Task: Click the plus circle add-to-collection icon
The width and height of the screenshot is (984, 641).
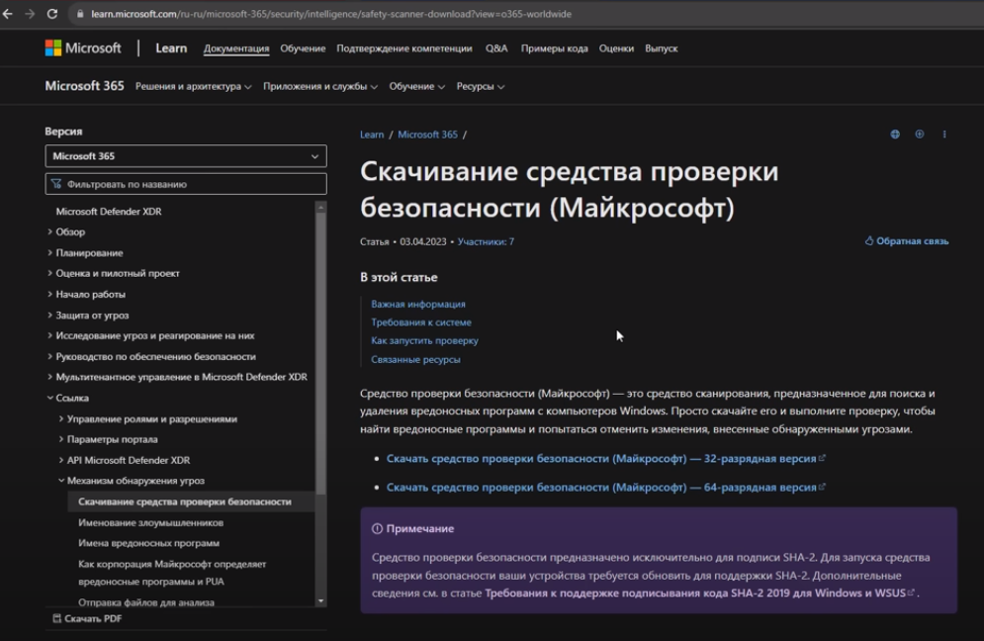Action: coord(920,135)
